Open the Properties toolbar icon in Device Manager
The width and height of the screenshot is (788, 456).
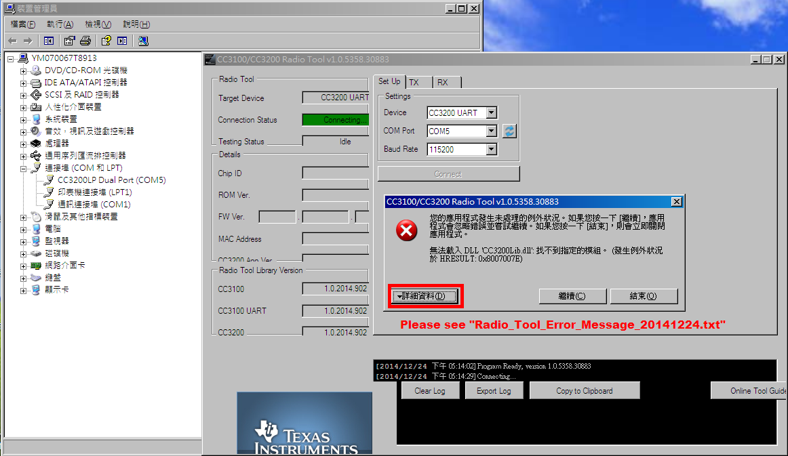(69, 41)
